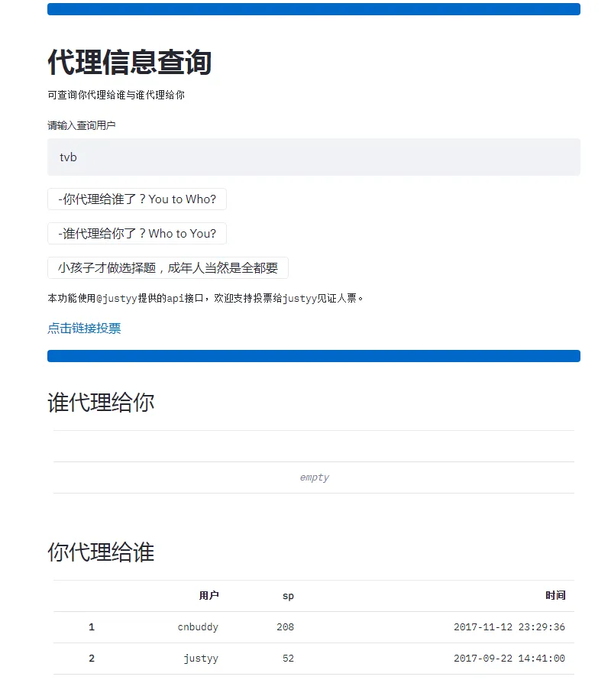This screenshot has height=683, width=611.
Task: Click the '请输入查询用户' label
Action: [82, 125]
